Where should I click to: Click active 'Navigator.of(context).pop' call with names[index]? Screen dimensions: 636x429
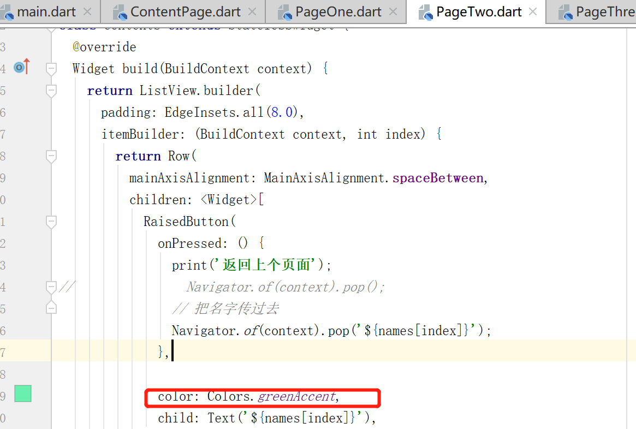click(331, 331)
